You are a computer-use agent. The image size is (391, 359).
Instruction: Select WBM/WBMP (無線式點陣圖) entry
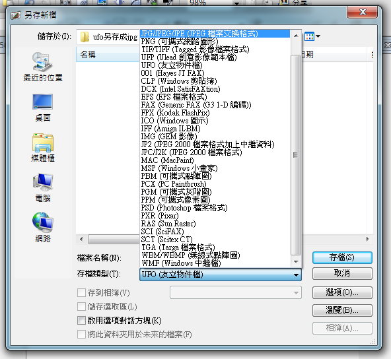[x=215, y=255]
